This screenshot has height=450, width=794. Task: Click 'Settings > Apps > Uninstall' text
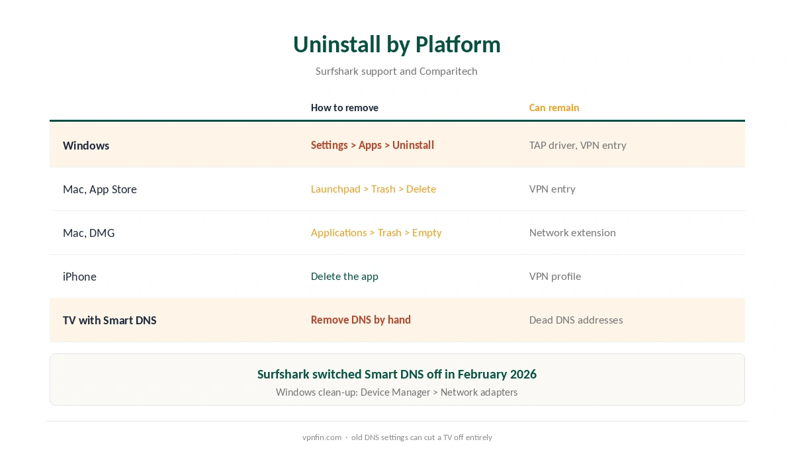(373, 145)
